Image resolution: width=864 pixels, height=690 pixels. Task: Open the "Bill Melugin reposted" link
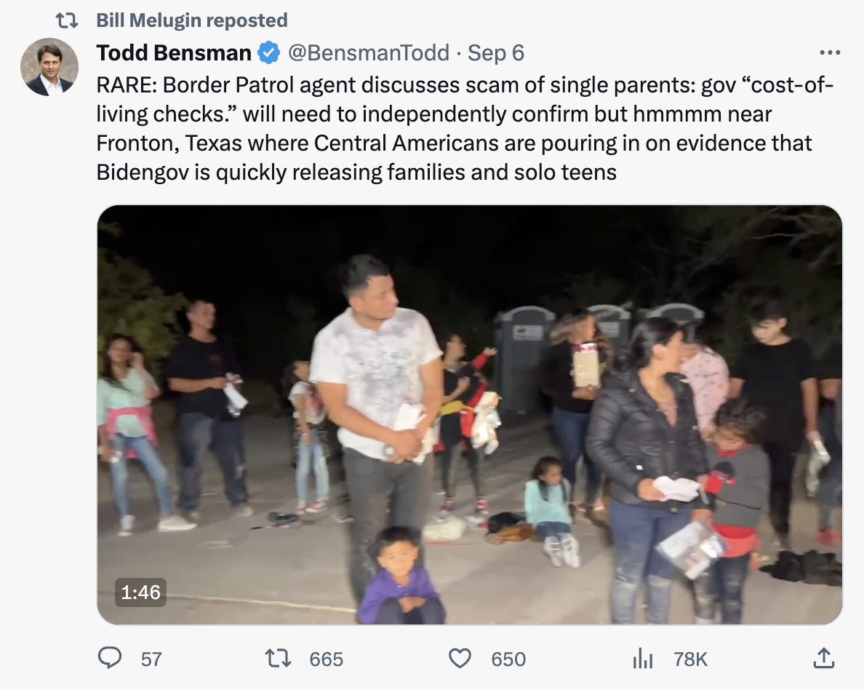point(192,20)
